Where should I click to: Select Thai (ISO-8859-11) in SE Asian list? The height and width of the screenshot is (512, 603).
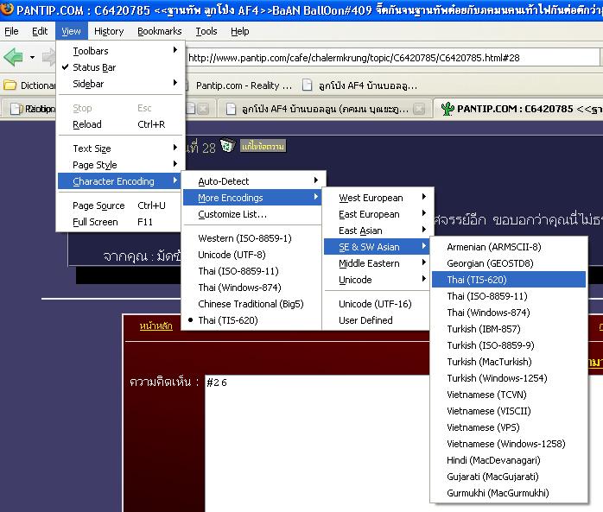coord(509,296)
